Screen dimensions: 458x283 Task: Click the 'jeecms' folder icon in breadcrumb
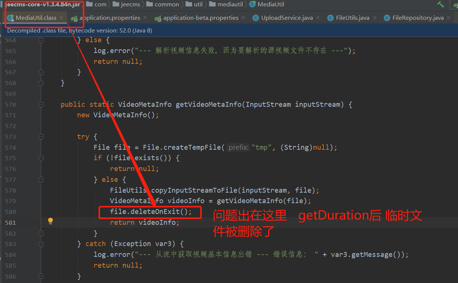point(116,4)
